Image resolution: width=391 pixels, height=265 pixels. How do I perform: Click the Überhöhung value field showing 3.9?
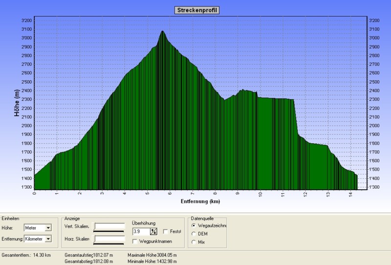(141, 232)
